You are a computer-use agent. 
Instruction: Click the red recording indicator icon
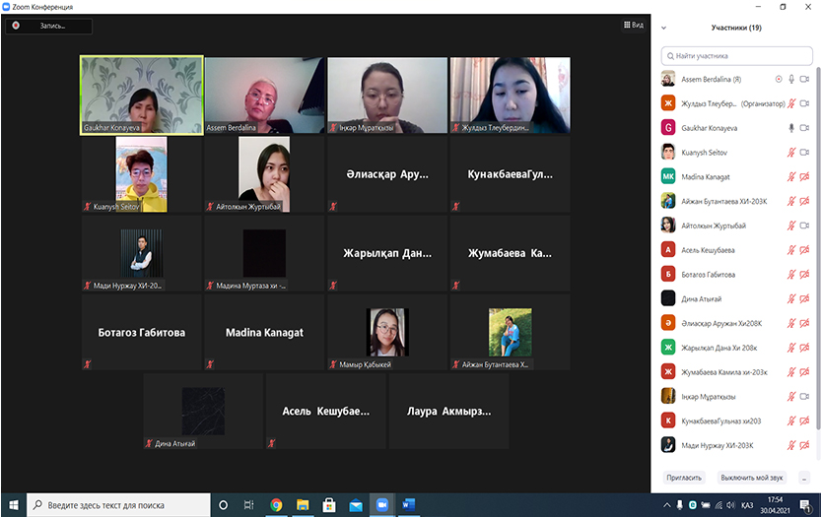coord(17,27)
